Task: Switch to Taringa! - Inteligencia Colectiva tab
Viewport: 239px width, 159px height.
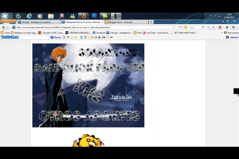Action: 39,22
